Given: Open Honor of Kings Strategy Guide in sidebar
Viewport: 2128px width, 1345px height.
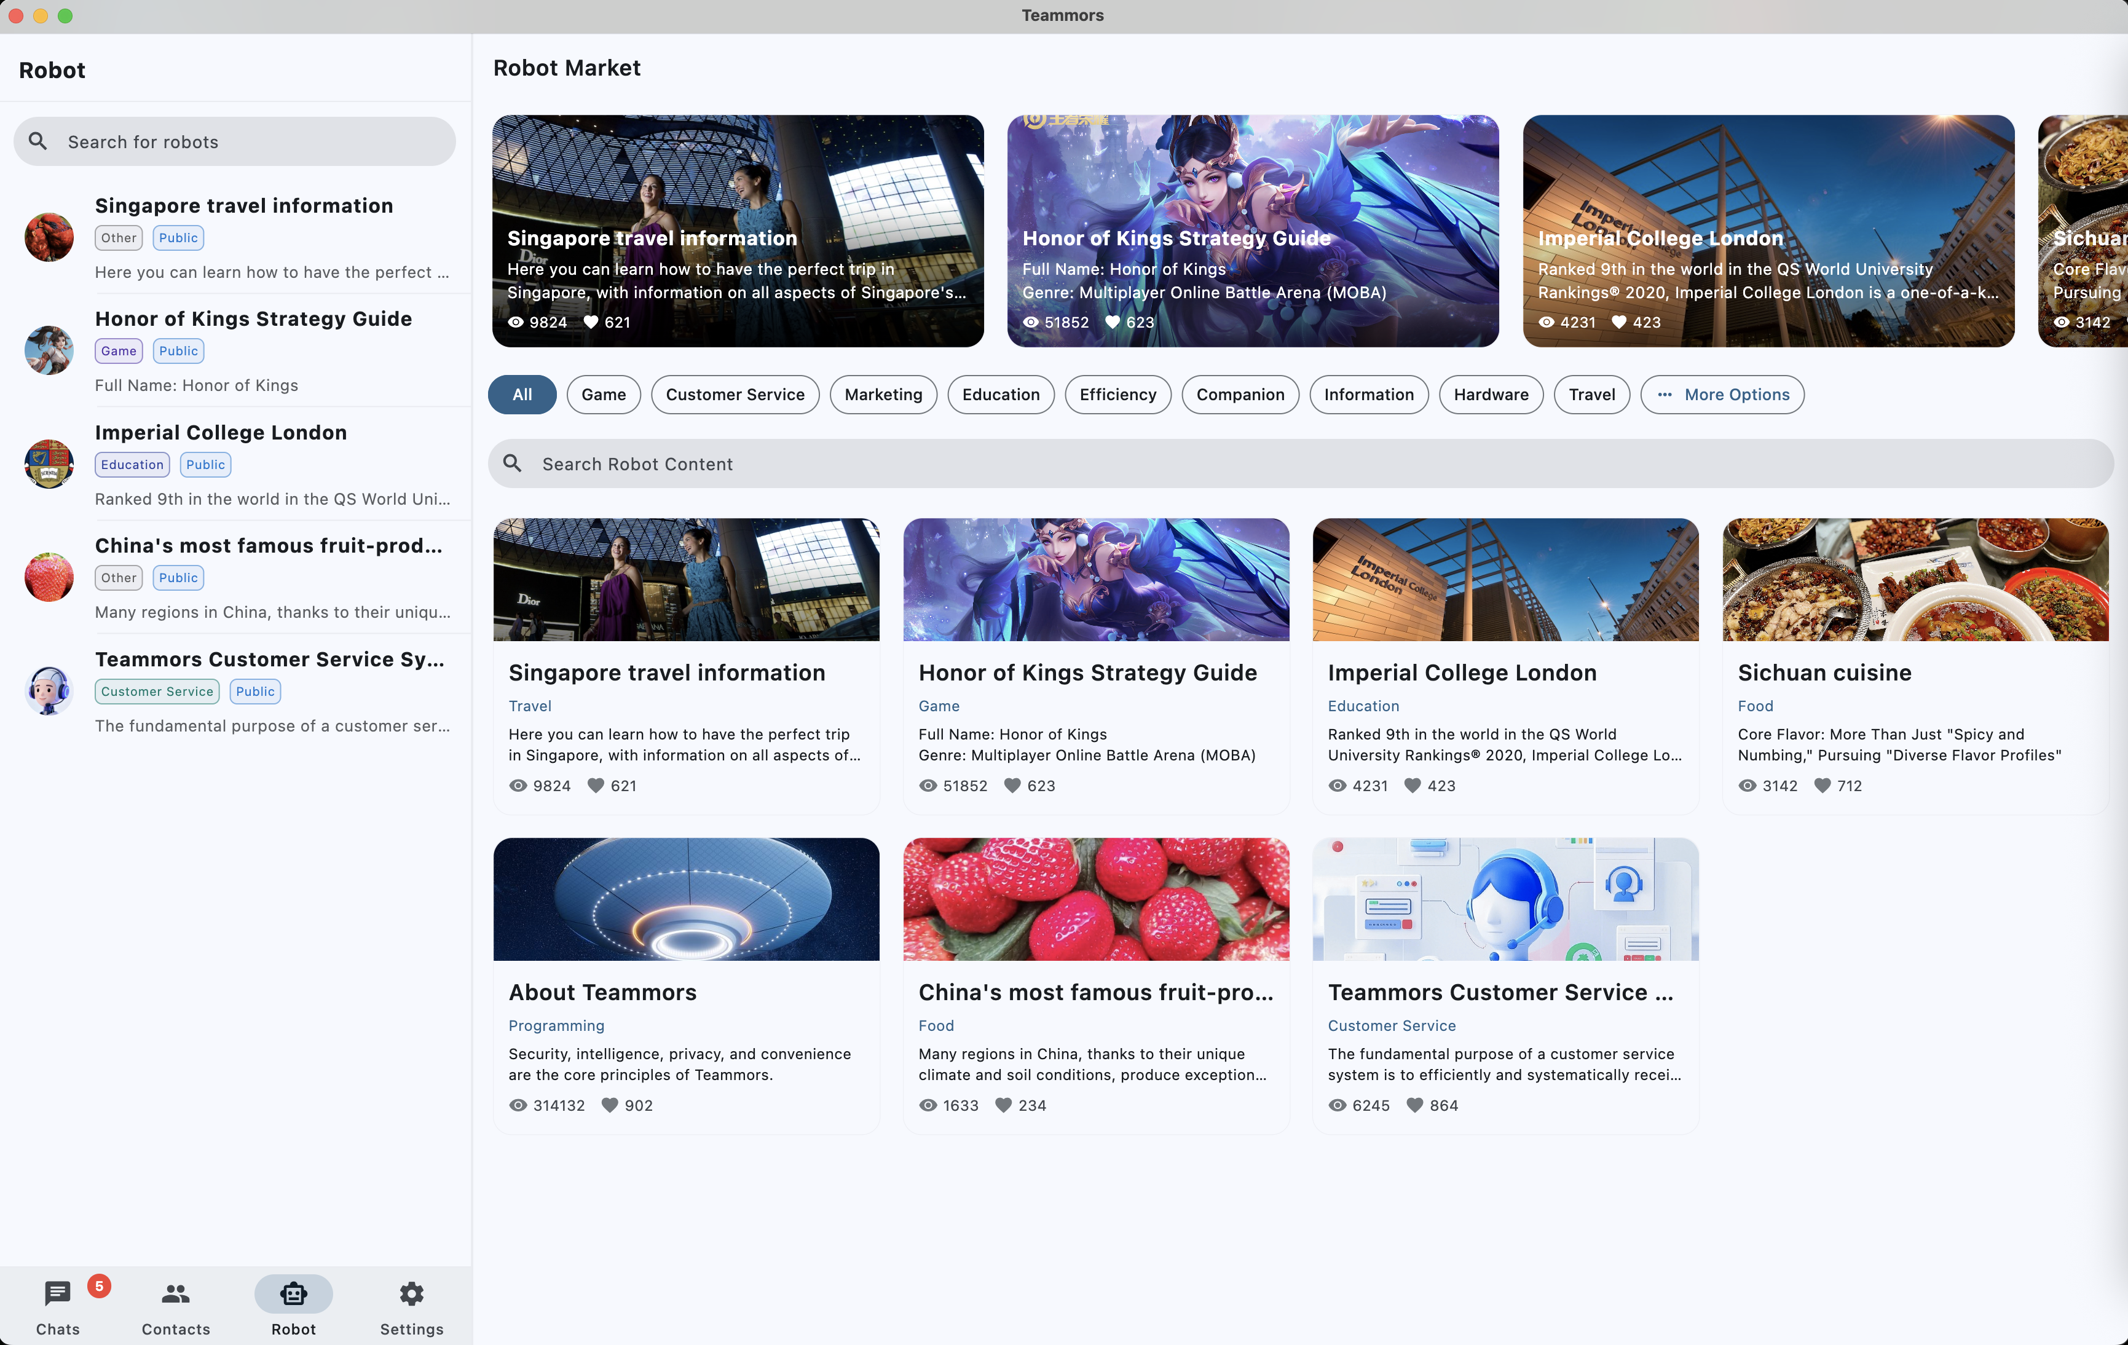Looking at the screenshot, I should (x=254, y=319).
